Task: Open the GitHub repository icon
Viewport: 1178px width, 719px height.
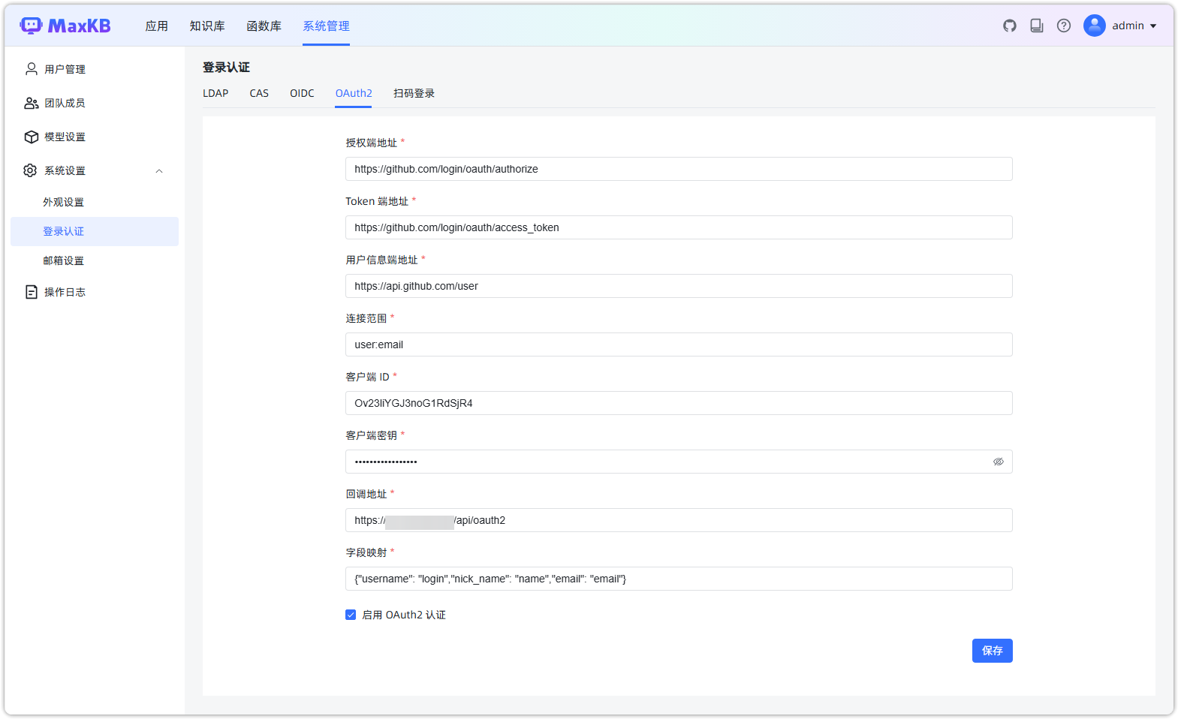Action: point(1010,26)
